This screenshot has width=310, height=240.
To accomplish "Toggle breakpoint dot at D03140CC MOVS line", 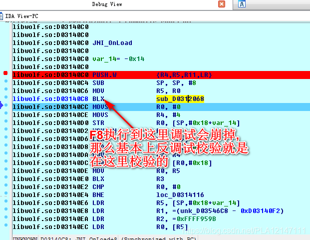I will pyautogui.click(x=6, y=105).
